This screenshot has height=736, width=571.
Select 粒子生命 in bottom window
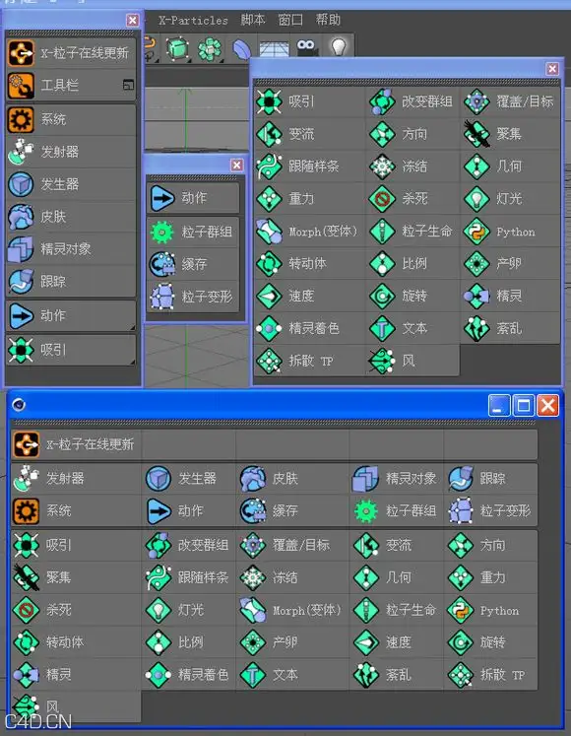pyautogui.click(x=397, y=610)
